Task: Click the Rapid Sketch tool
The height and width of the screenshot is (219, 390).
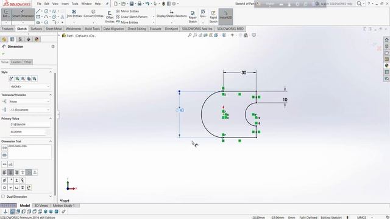Action: point(213,17)
